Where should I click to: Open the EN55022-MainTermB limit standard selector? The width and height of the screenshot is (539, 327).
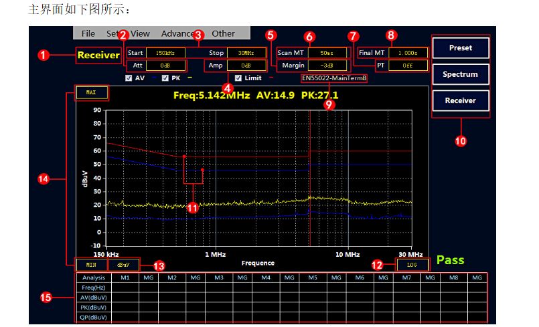[333, 78]
